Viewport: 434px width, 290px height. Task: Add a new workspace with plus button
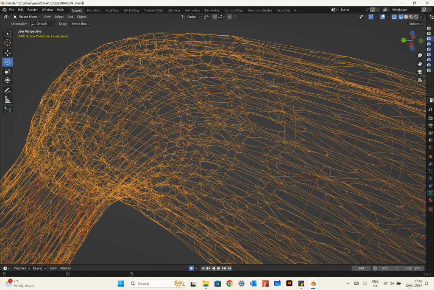(295, 10)
